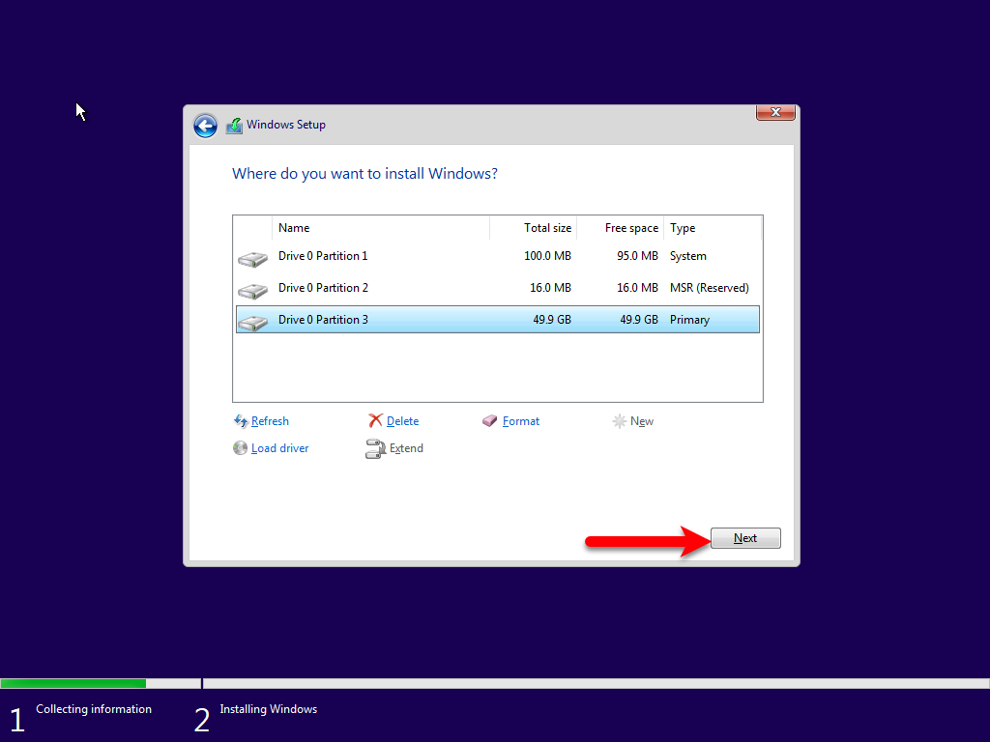Viewport: 990px width, 742px height.
Task: Click Next to continue installation
Action: 745,538
